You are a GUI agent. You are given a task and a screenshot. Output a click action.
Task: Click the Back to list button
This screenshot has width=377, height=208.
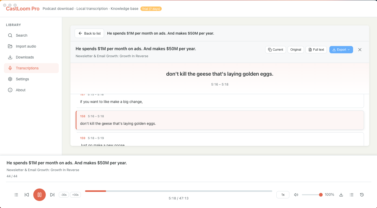point(89,33)
